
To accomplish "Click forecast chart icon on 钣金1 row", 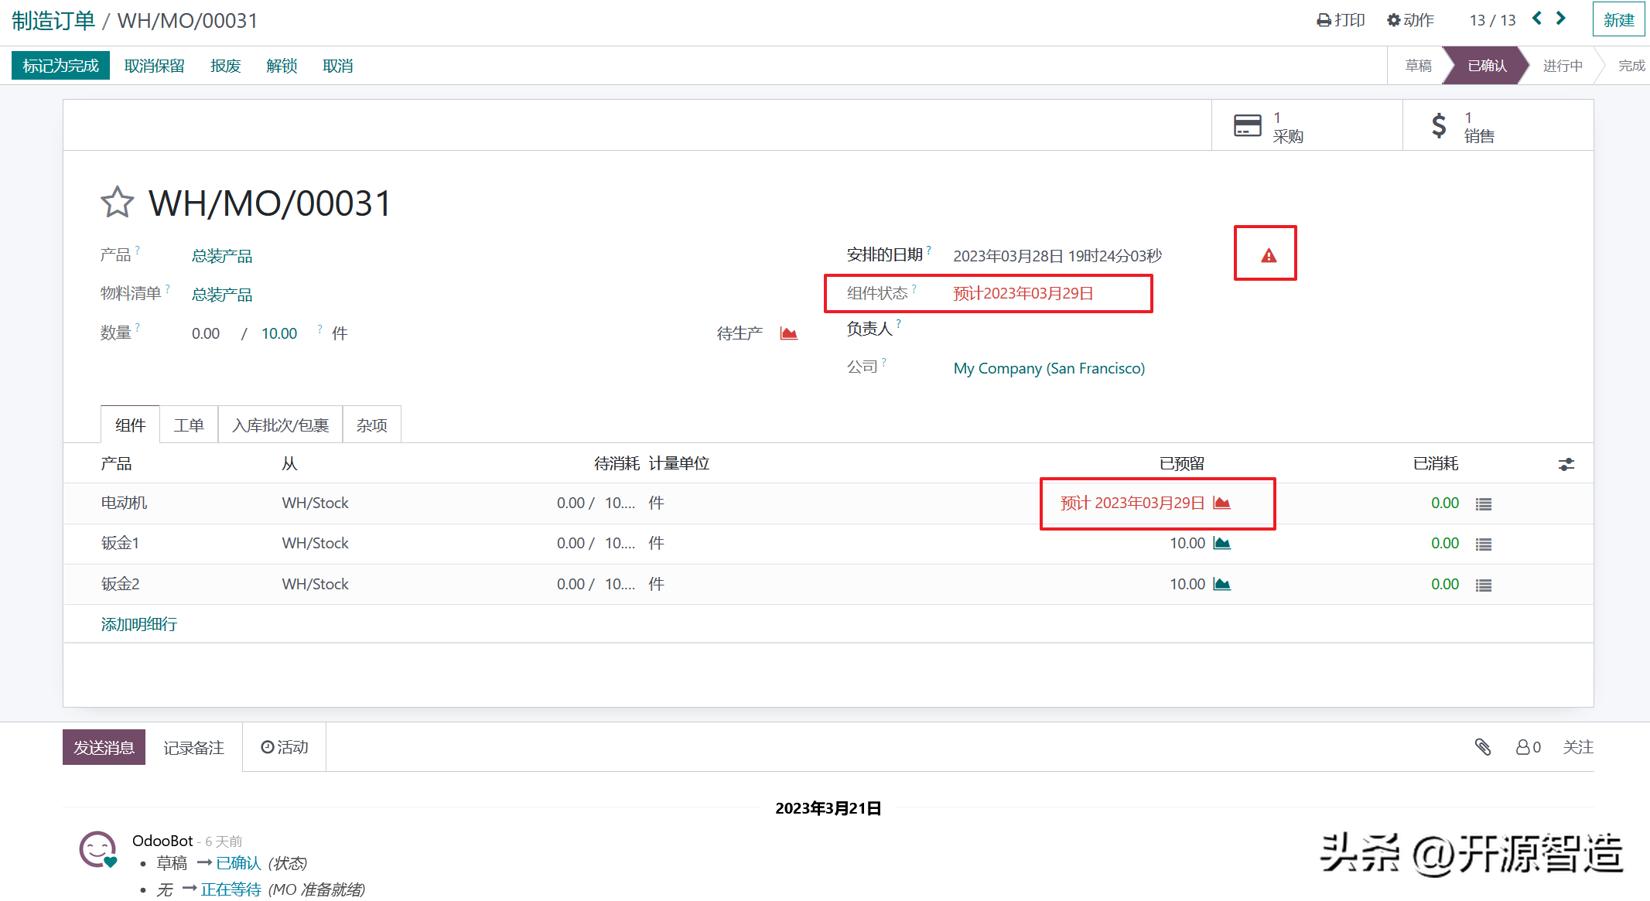I will click(1222, 544).
